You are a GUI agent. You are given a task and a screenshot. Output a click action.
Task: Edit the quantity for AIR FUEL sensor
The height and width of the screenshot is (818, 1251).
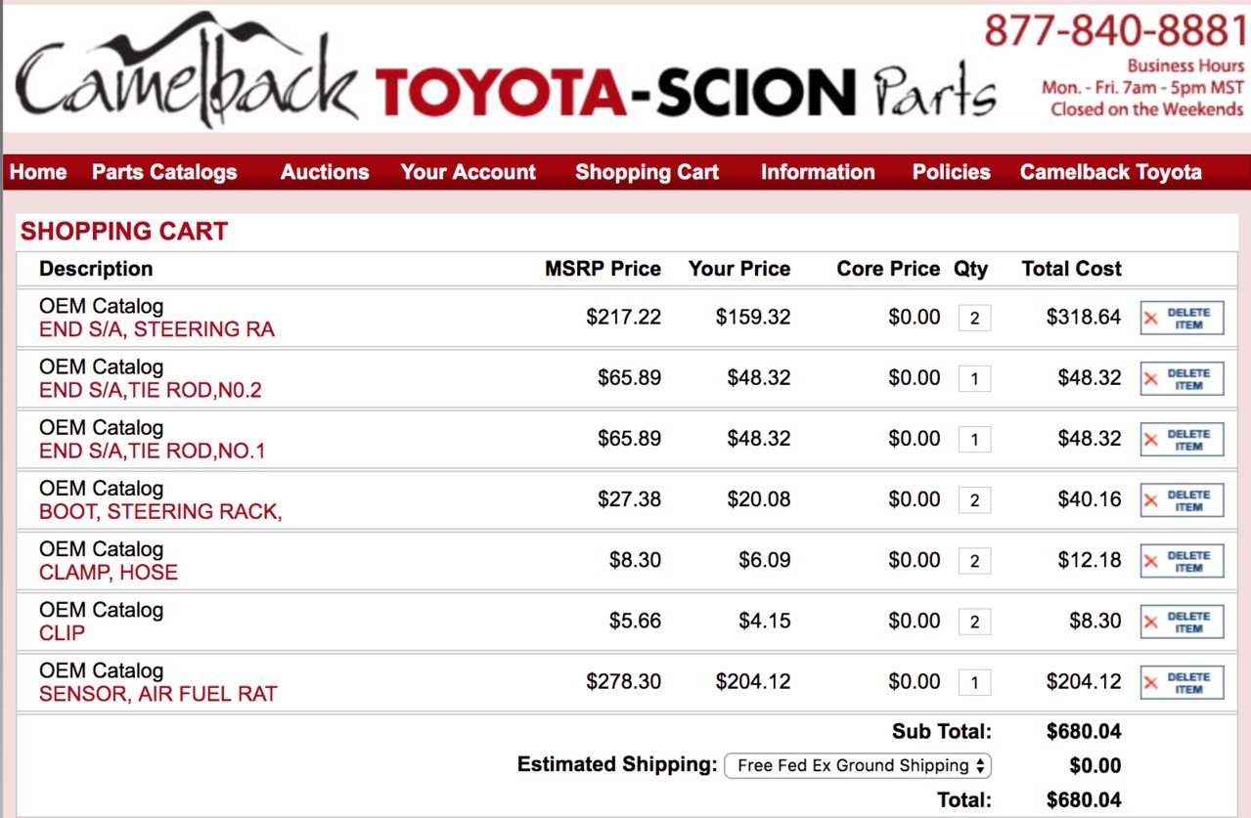point(974,681)
